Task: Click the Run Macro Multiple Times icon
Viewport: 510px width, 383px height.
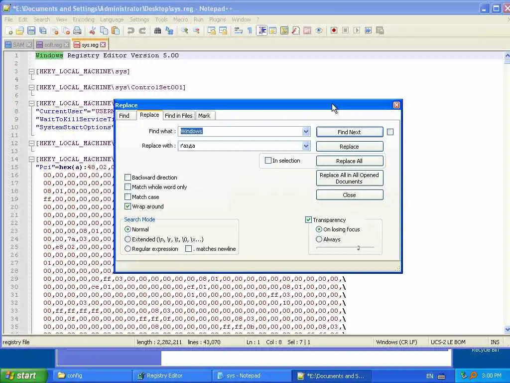Action: pos(368,30)
